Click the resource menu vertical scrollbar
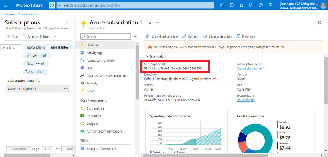The image size is (328, 157). pos(137,72)
